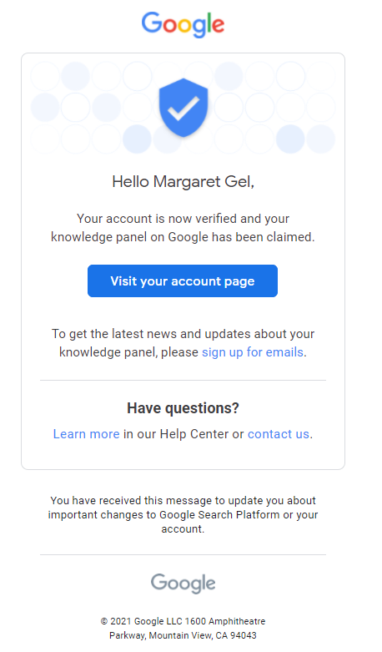Select the Hello Margaret Gel greeting
Screen dimensions: 382x652
183,182
